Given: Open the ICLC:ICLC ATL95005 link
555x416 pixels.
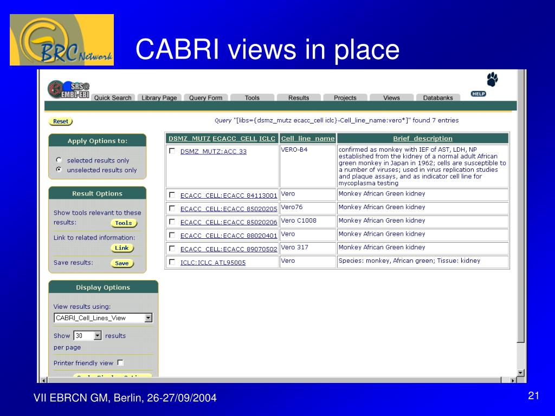Looking at the screenshot, I should click(212, 263).
